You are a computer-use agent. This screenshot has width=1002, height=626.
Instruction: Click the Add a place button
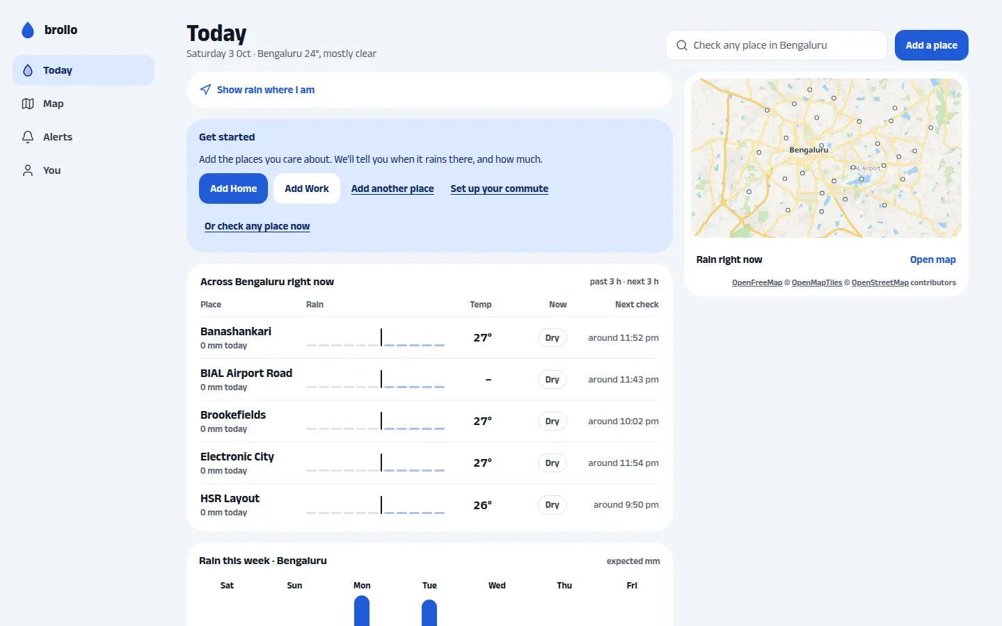click(x=932, y=45)
